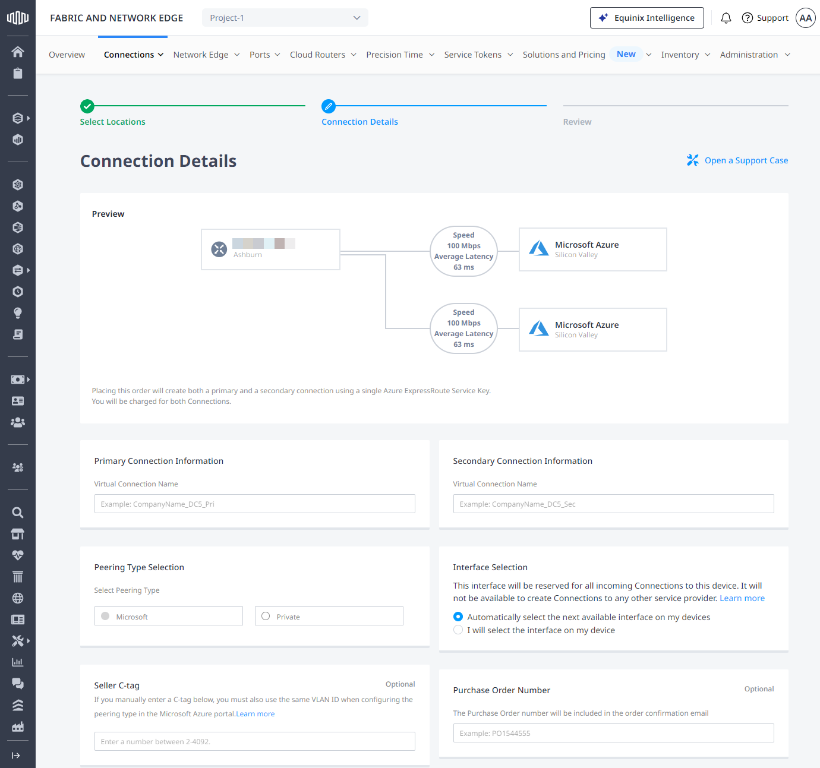Open the AA user profile avatar
The image size is (820, 768).
coord(805,18)
